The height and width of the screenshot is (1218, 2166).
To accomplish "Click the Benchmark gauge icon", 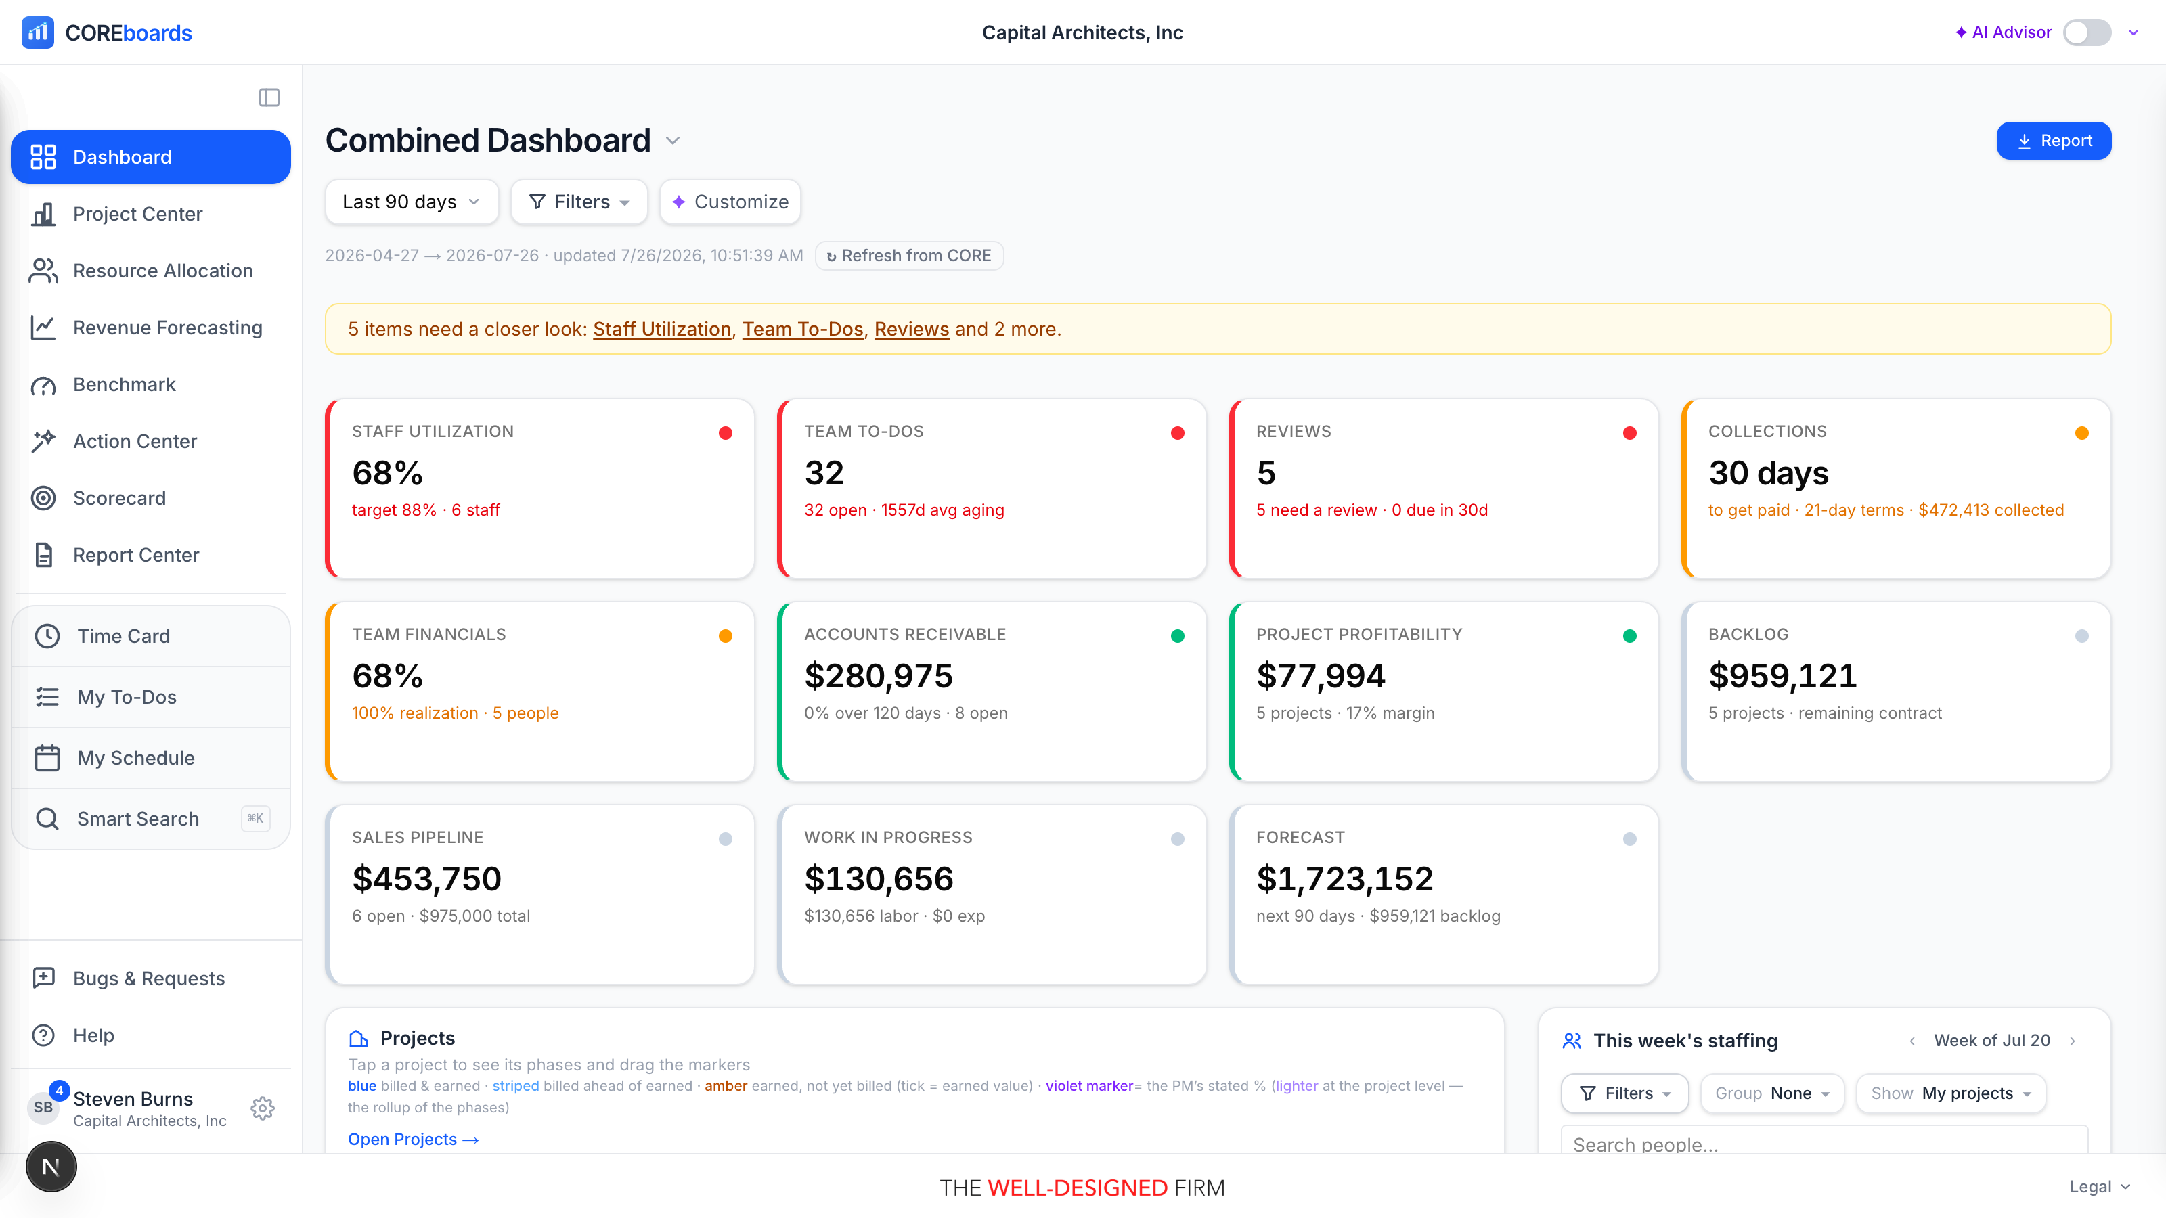I will [44, 385].
